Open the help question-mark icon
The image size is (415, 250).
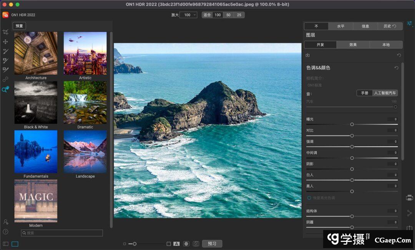pos(5,232)
